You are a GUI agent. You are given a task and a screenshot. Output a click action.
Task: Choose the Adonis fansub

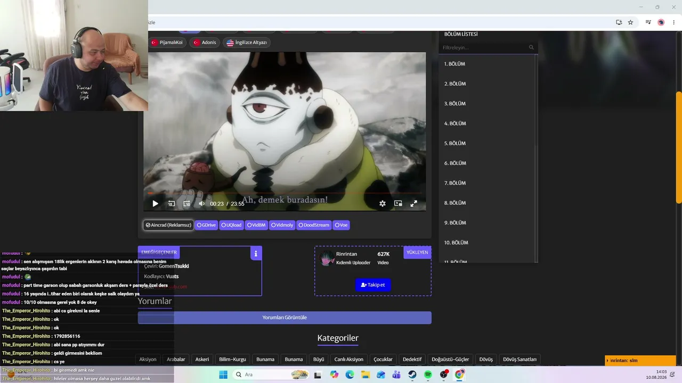(x=204, y=43)
